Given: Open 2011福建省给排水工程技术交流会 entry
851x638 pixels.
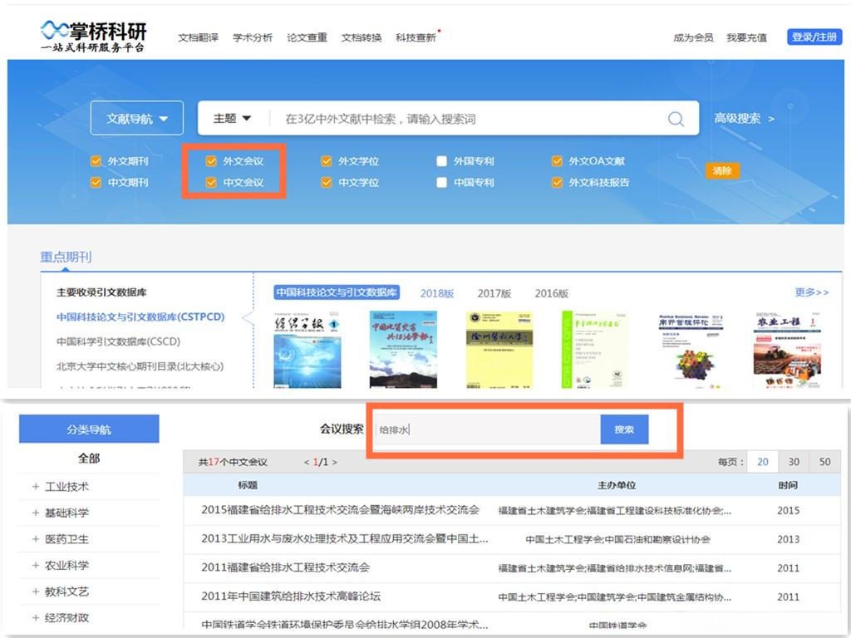Looking at the screenshot, I should click(286, 567).
